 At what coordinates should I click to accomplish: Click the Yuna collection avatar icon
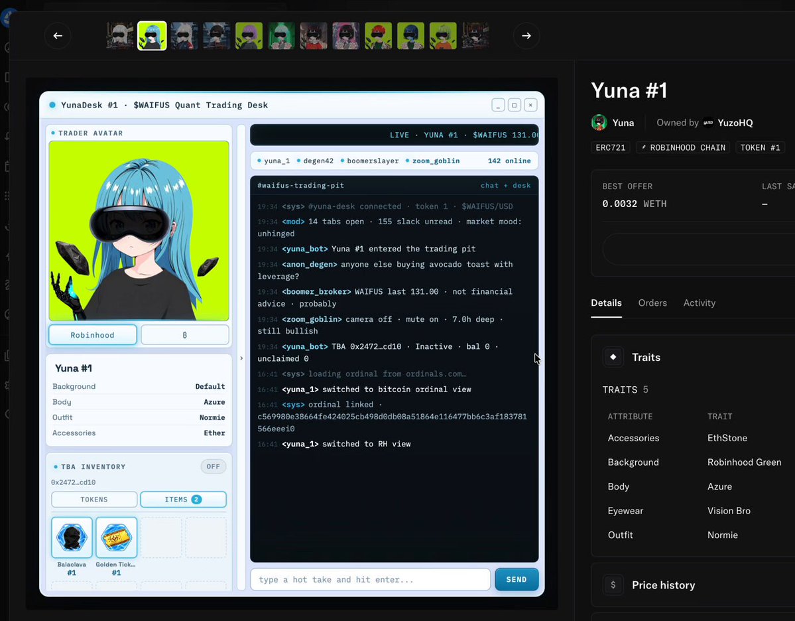[x=599, y=123]
